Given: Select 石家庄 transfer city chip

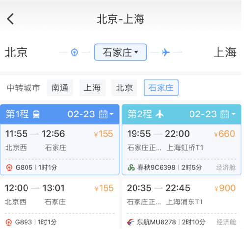Looking at the screenshot, I should 161,87.
